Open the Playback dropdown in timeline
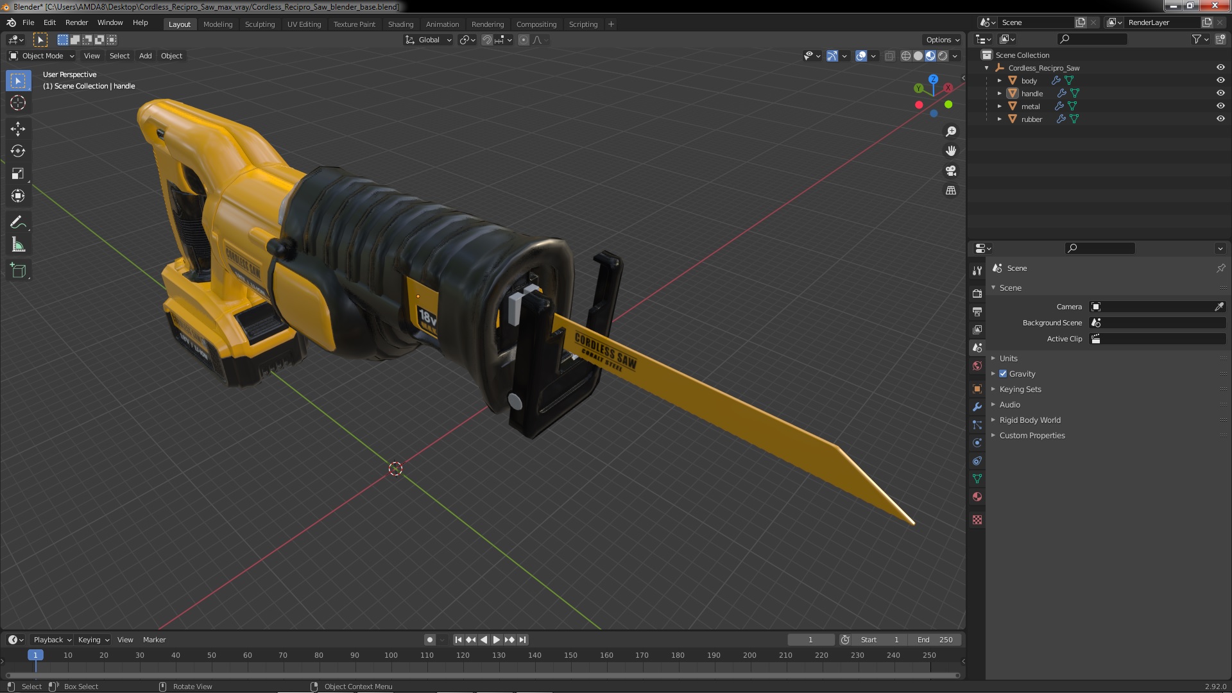 click(52, 640)
